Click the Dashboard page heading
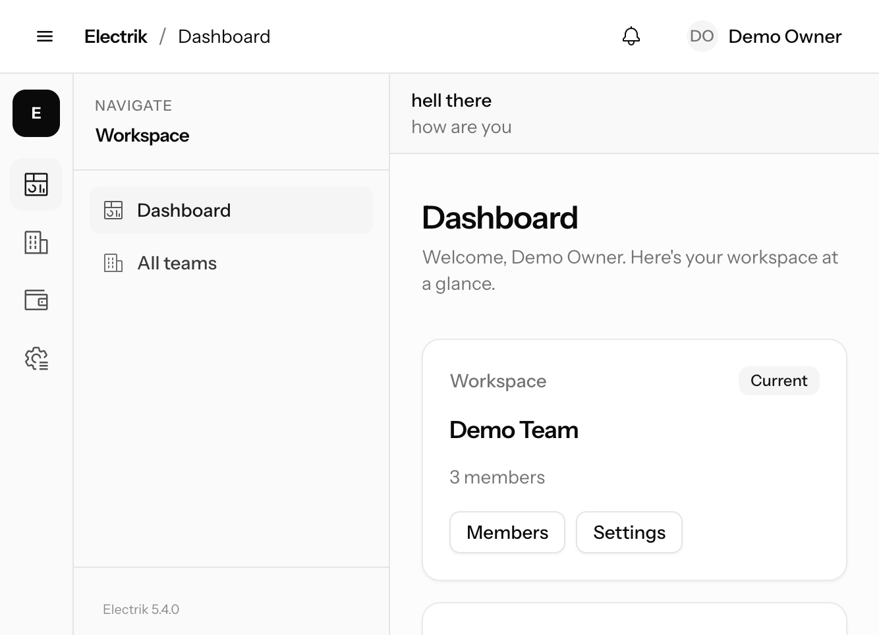 coord(500,218)
